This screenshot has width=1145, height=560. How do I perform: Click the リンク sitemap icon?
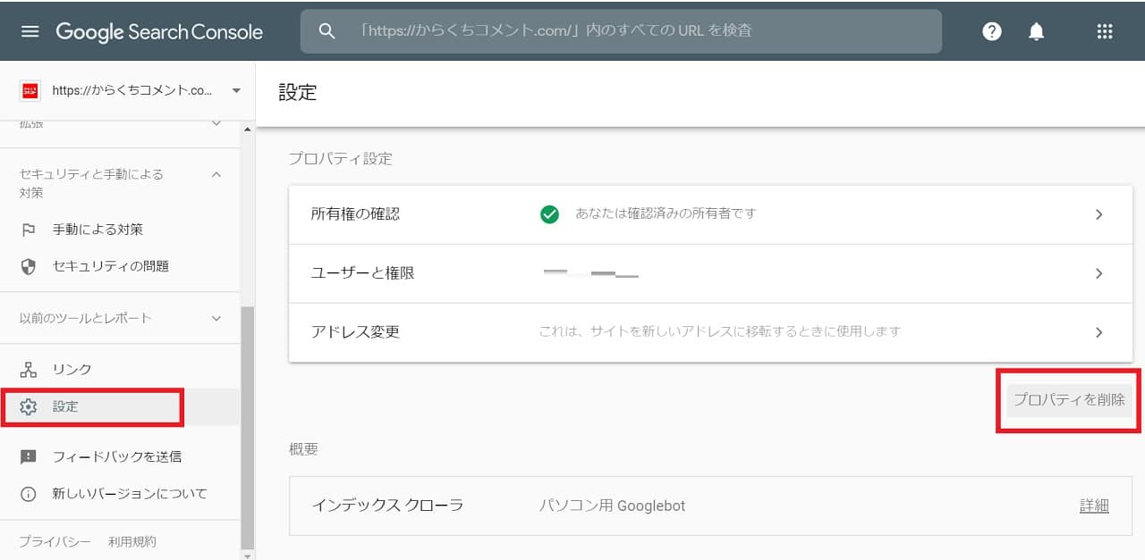click(x=29, y=370)
